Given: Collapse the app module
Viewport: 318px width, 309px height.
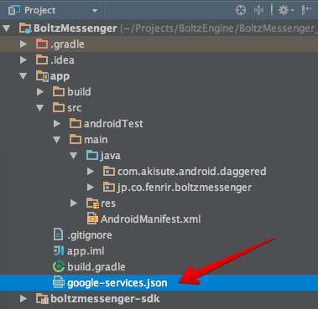Looking at the screenshot, I should point(23,76).
